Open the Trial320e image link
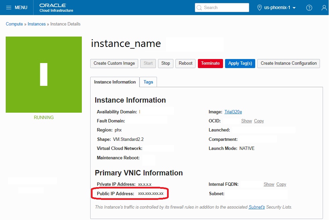The height and width of the screenshot is (221, 329). click(233, 112)
